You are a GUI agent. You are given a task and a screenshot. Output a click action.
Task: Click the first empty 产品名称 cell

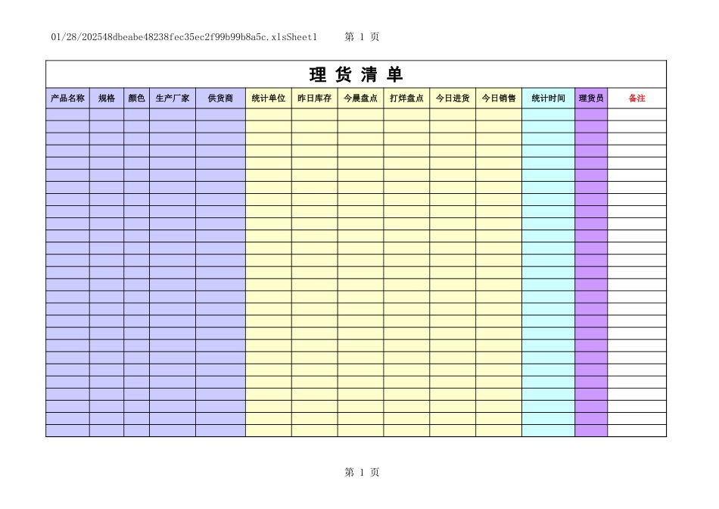(x=68, y=113)
